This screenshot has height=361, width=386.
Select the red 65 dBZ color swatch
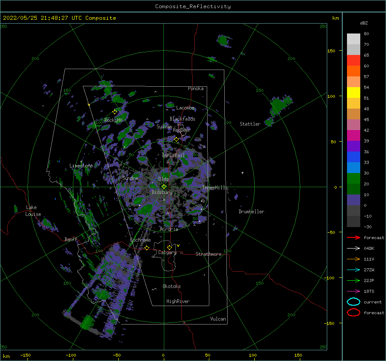coord(353,60)
